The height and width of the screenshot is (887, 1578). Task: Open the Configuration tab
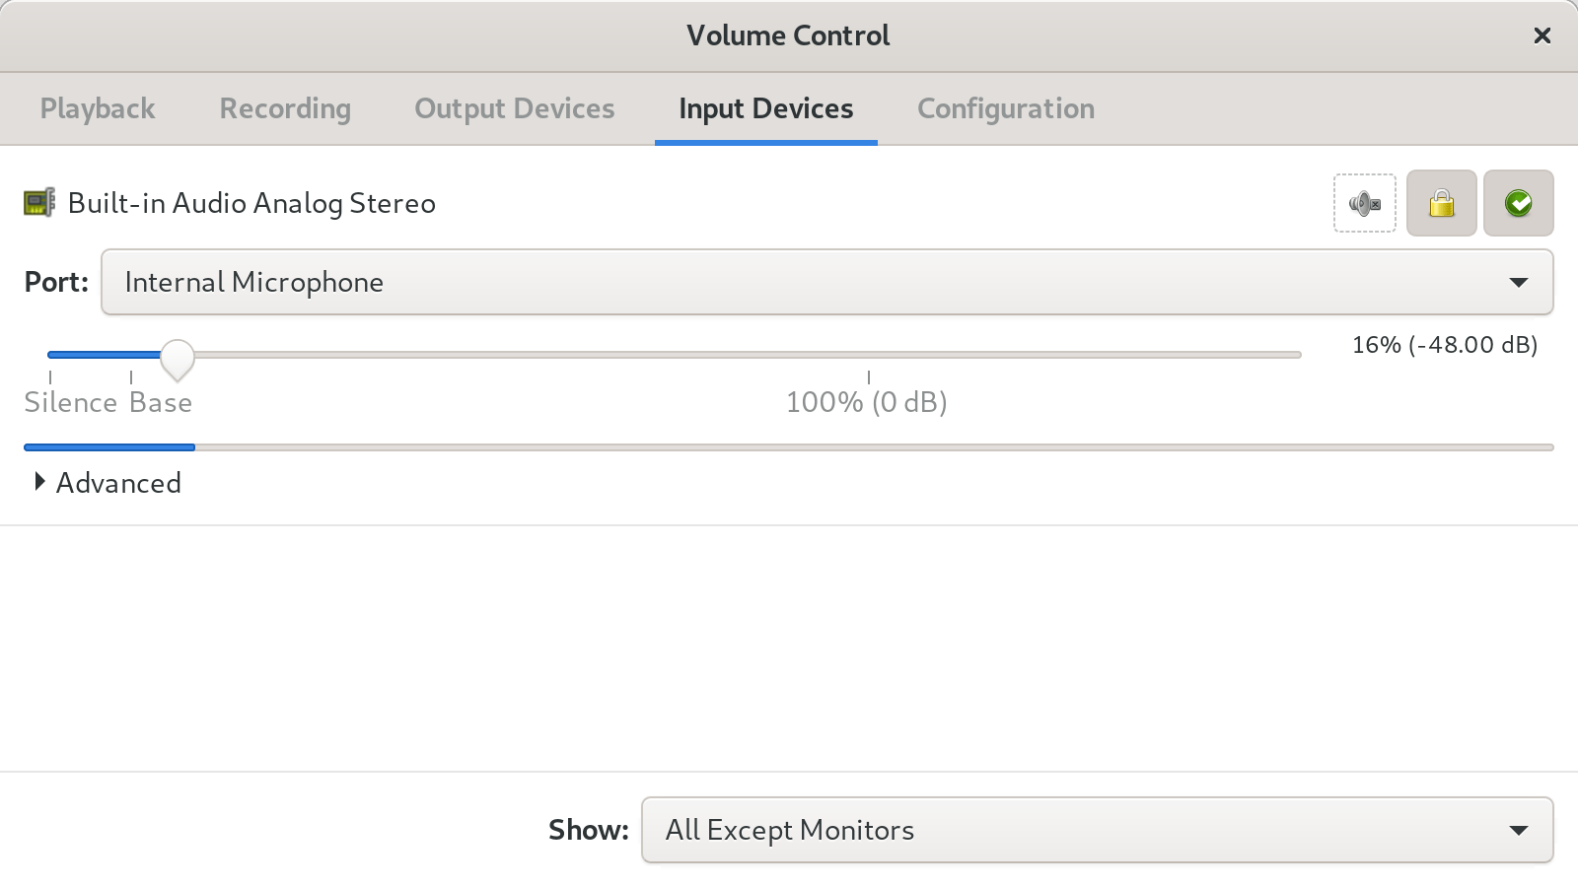(1005, 108)
